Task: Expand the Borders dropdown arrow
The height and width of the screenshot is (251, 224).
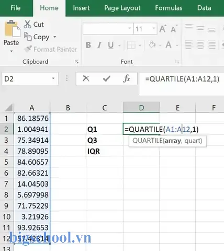Action: click(140, 45)
